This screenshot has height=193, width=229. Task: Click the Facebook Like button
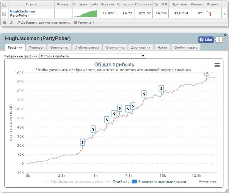(206, 39)
